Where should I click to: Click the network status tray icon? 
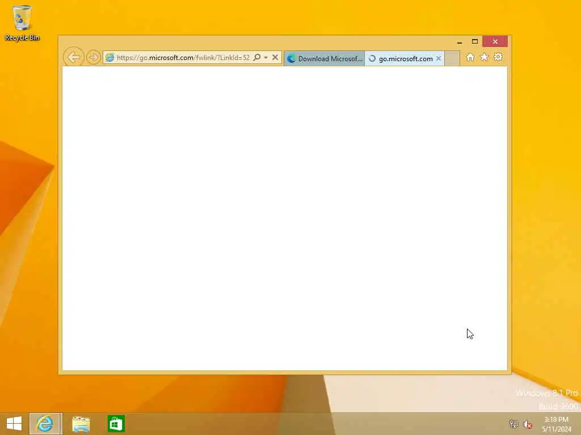coord(513,424)
